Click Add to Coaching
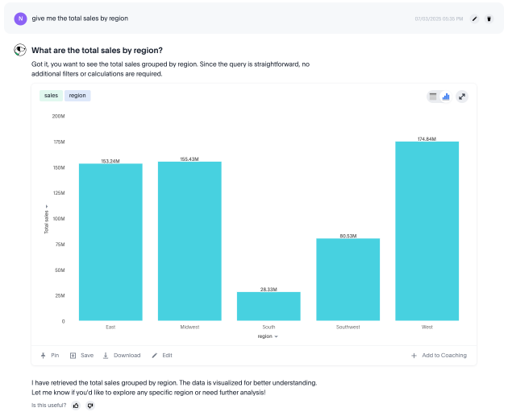 438,355
